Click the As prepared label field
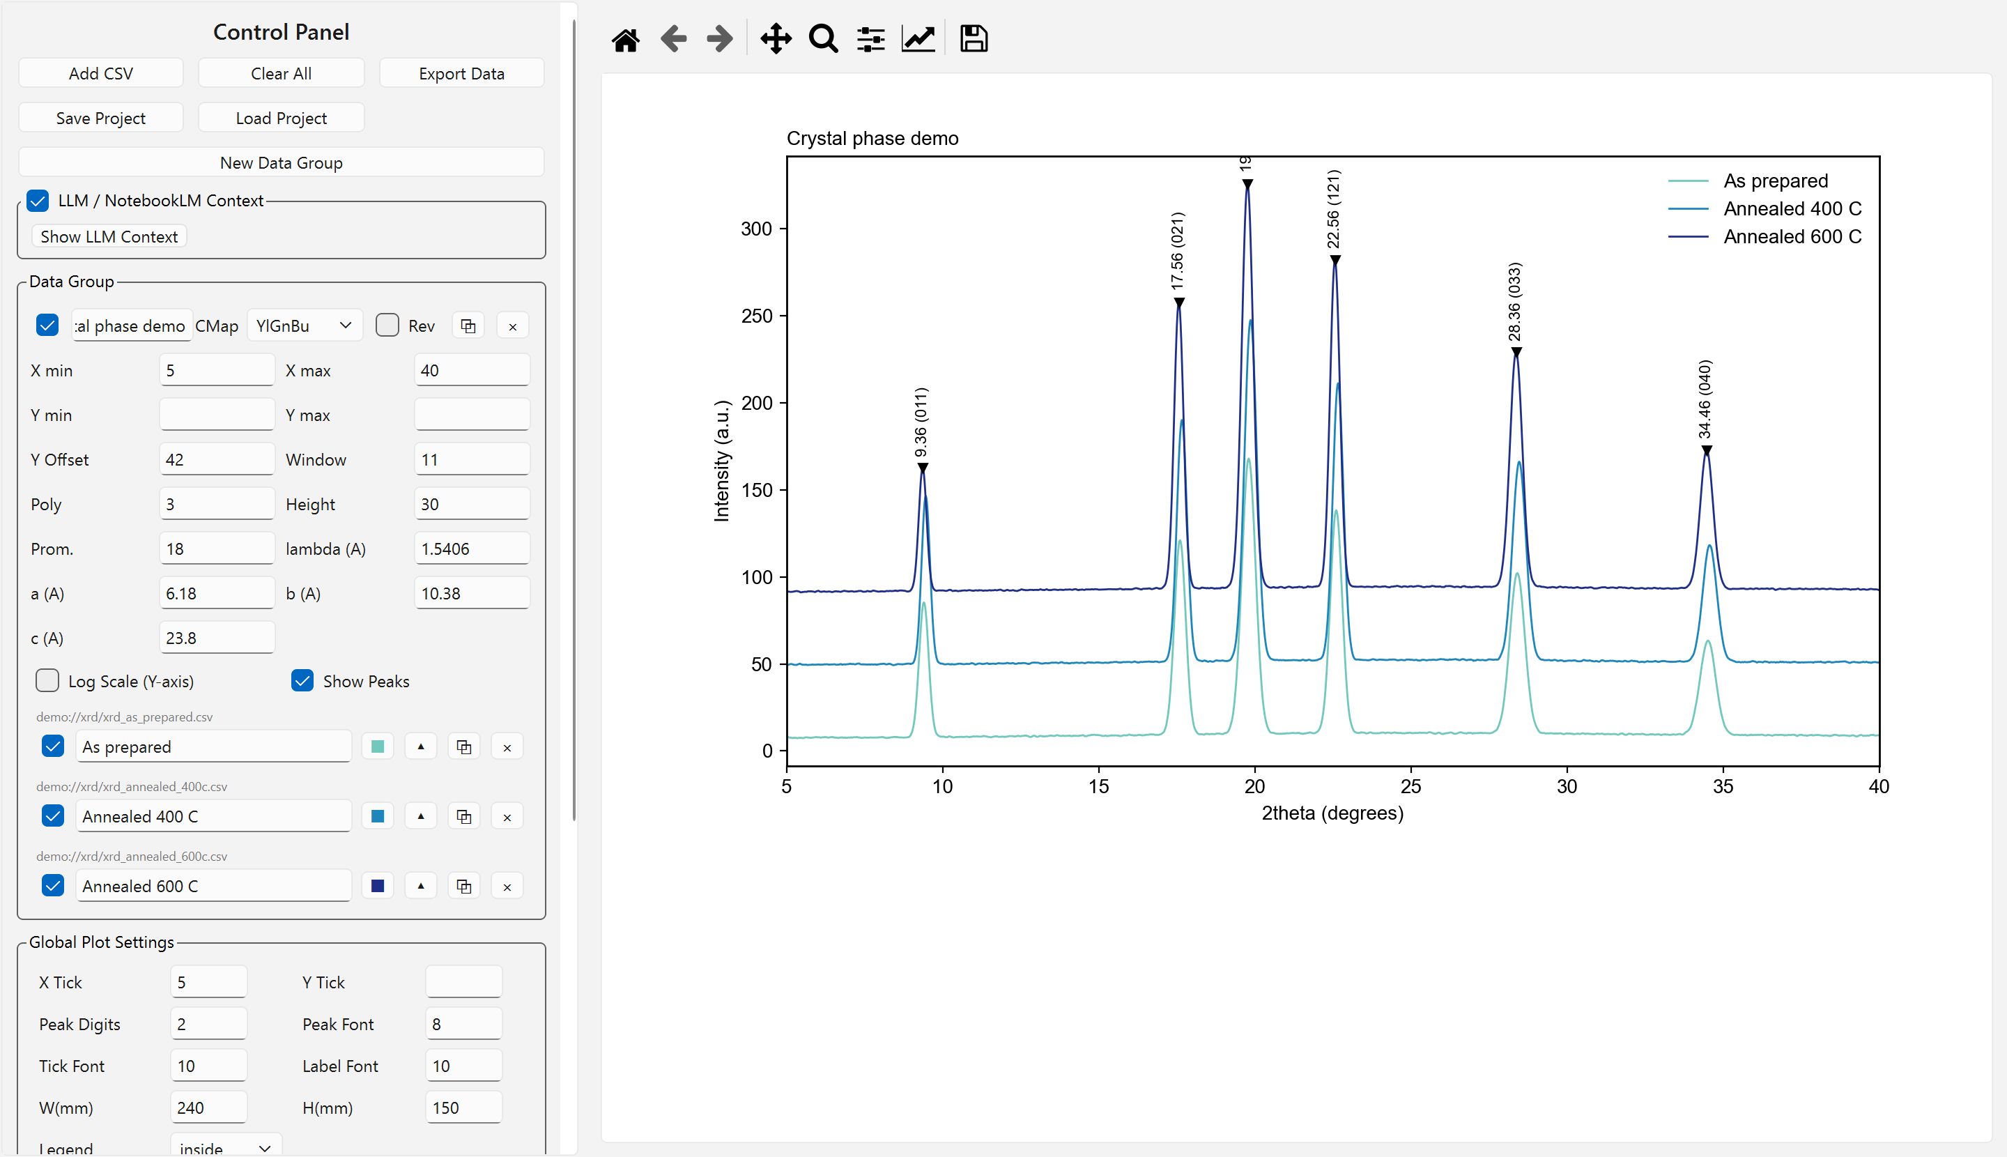Screen dimensions: 2007x1157 click(214, 747)
